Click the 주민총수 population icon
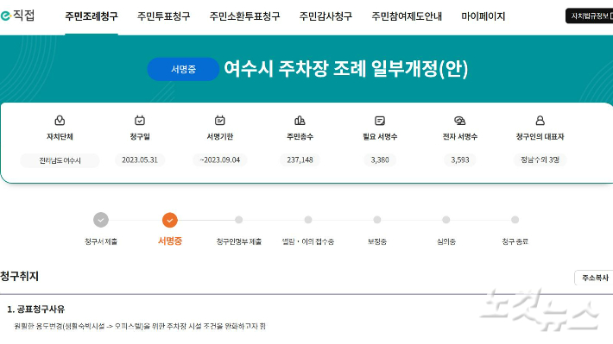This screenshot has height=344, width=613. pyautogui.click(x=300, y=120)
